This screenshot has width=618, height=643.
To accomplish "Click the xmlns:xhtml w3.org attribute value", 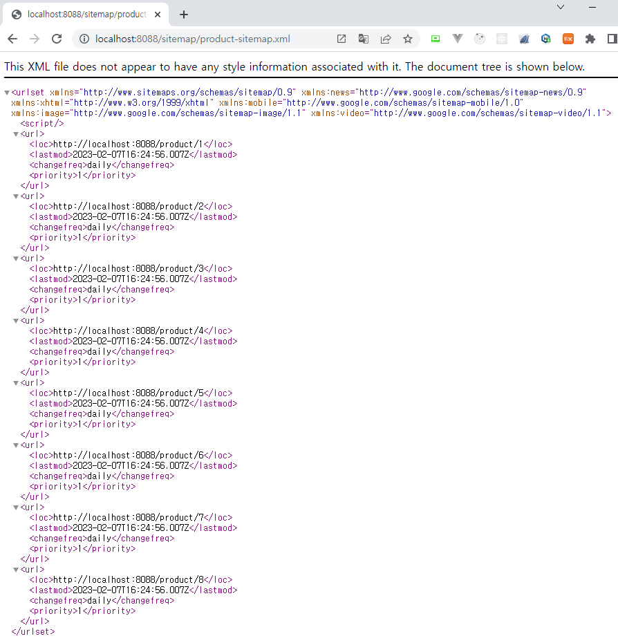I will point(142,103).
